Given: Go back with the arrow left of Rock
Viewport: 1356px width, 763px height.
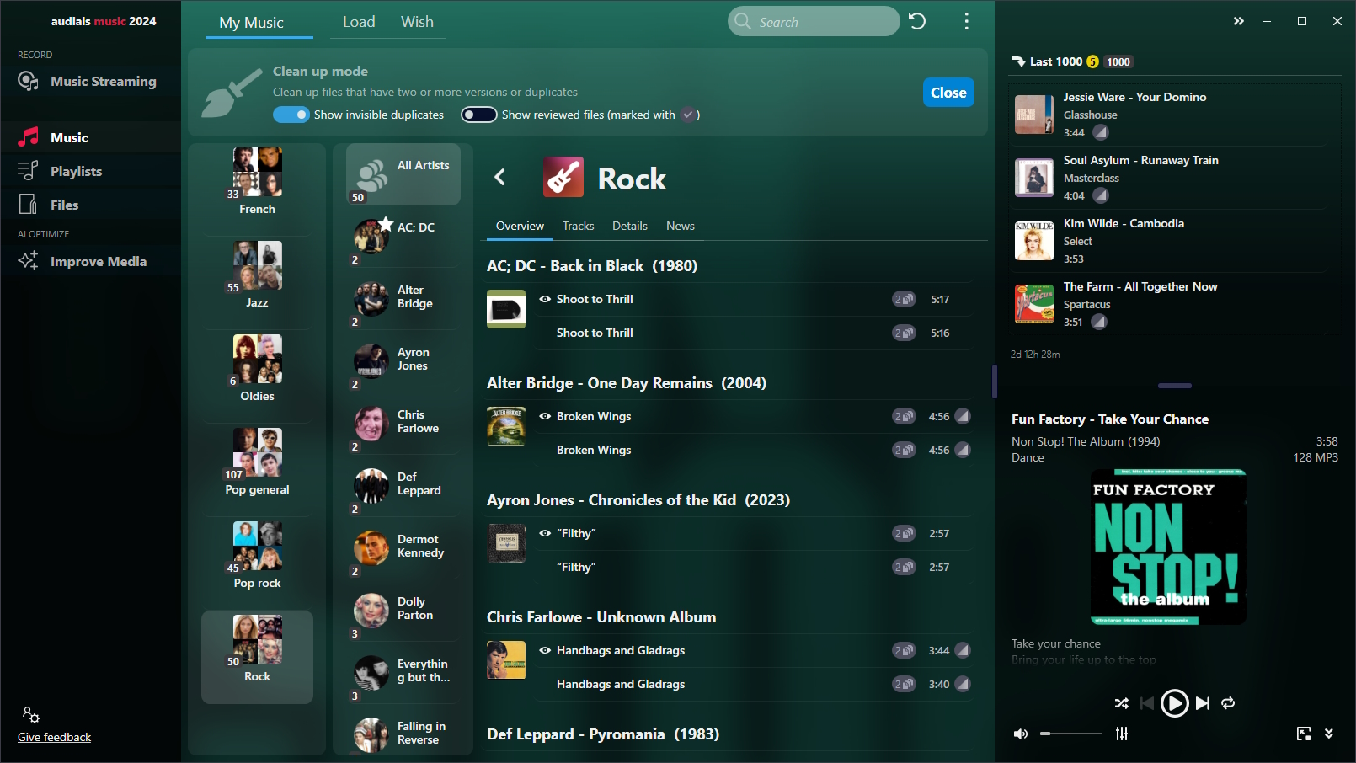Looking at the screenshot, I should tap(500, 177).
